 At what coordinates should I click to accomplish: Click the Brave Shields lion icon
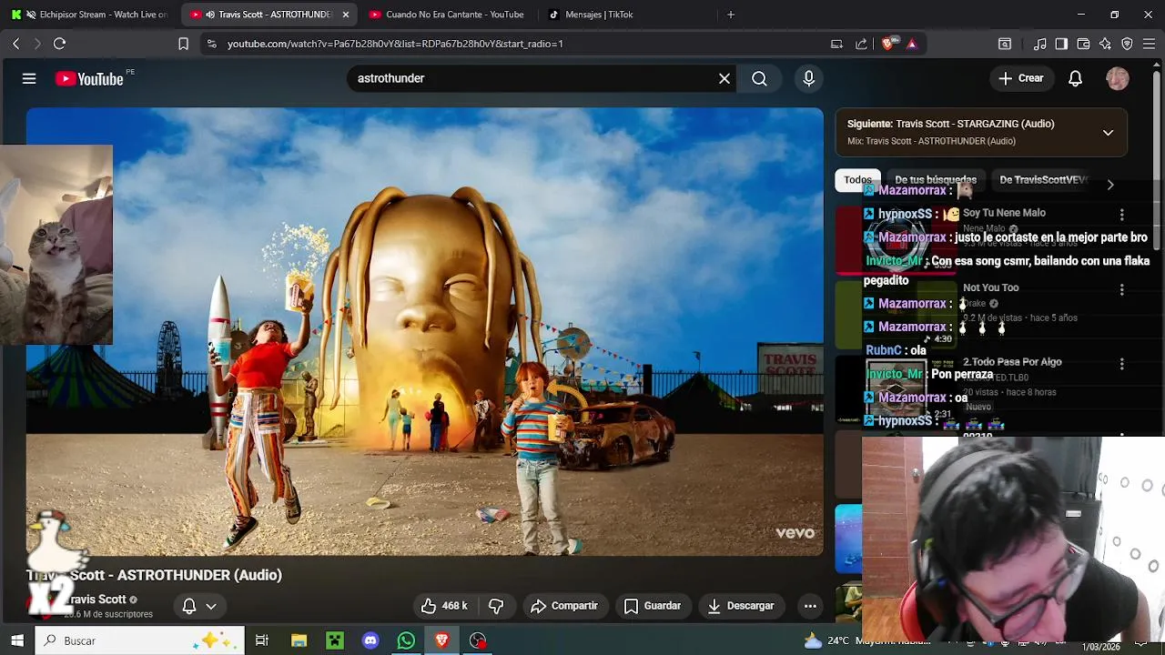tap(888, 44)
